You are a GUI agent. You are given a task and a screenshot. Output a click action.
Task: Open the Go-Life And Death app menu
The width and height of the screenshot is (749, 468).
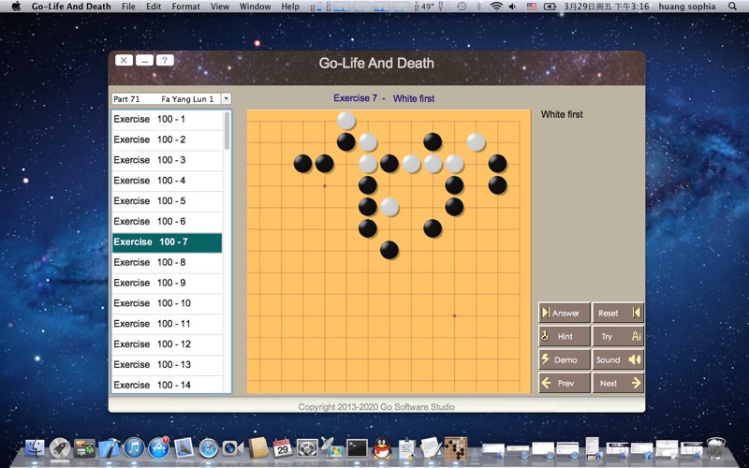click(x=71, y=7)
